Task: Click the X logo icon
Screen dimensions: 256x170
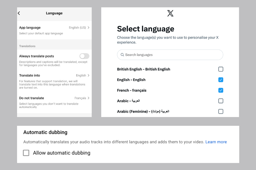Action: (x=170, y=13)
